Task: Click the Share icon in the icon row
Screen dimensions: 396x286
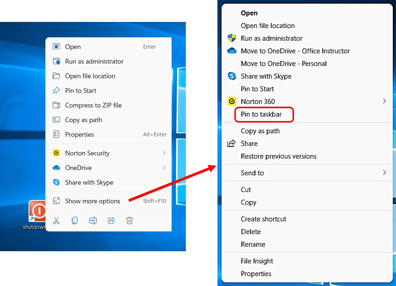Action: [111, 220]
